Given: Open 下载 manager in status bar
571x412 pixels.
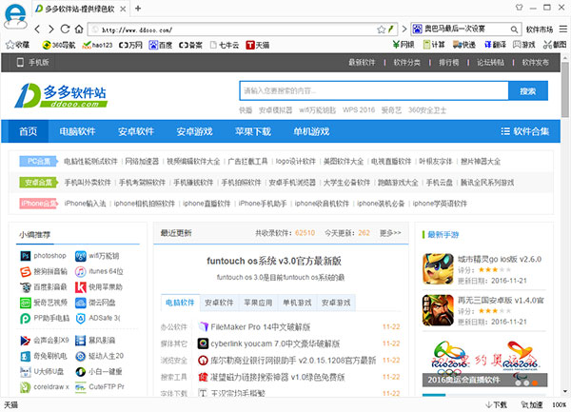Looking at the screenshot, I should [496, 404].
